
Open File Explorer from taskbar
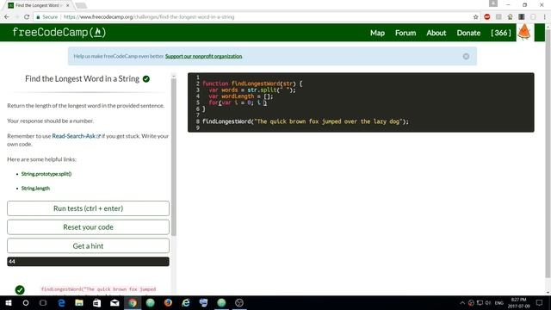click(79, 302)
